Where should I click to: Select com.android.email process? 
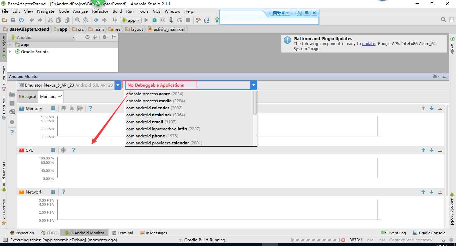189,122
